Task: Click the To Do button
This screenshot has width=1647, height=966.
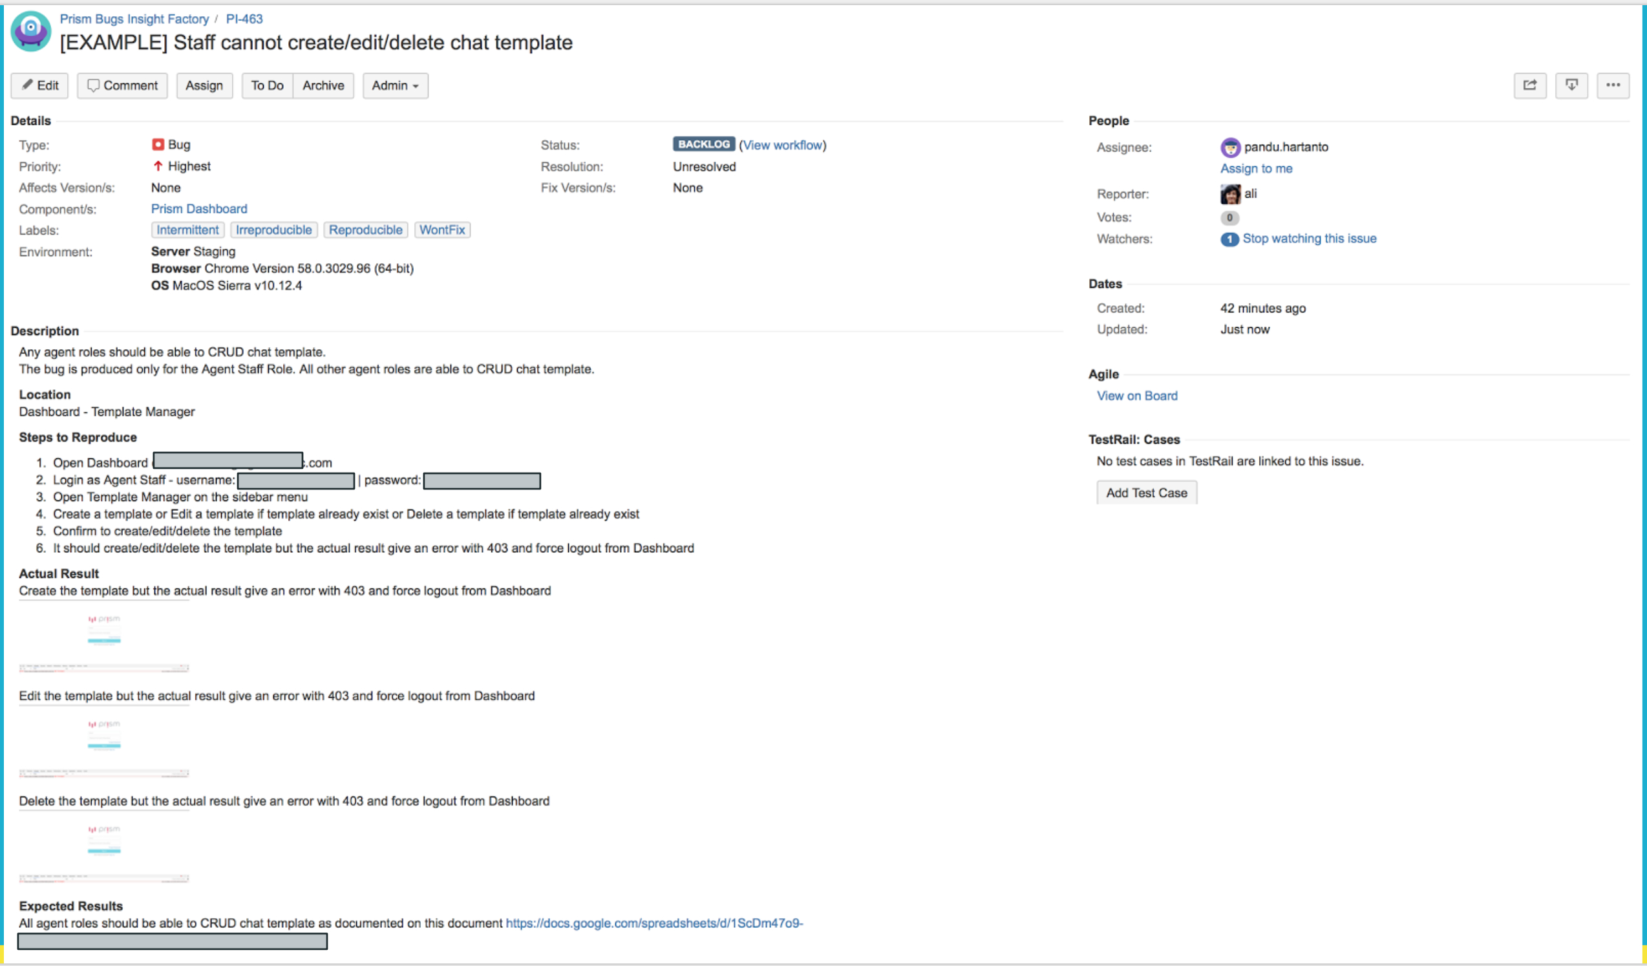Action: coord(266,85)
